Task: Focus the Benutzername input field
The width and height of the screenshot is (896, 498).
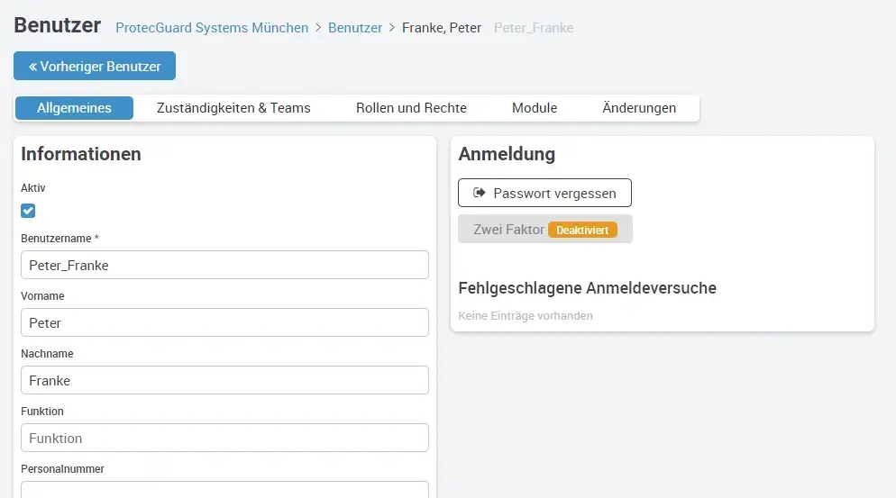Action: coord(224,265)
